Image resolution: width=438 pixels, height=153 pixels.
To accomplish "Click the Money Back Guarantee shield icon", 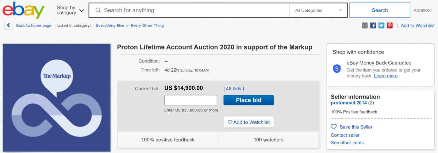I will pos(337,68).
